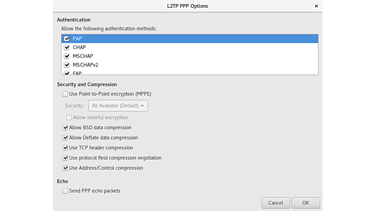
Task: Click the CHAP list row label
Action: [x=79, y=47]
